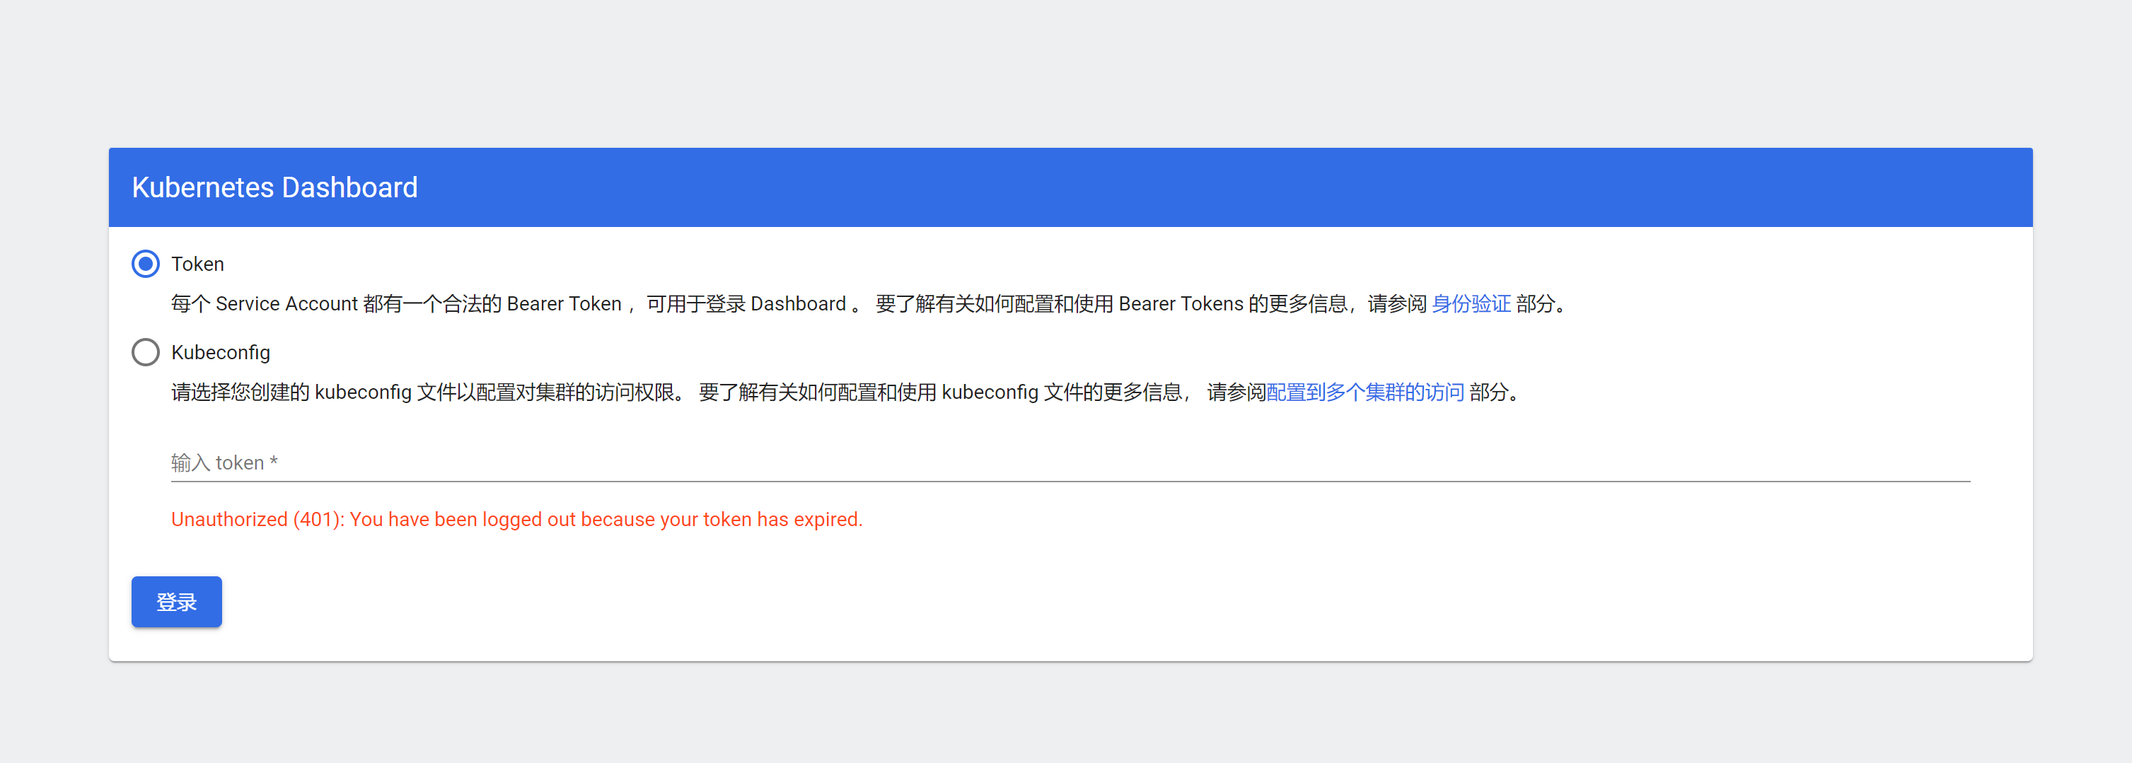The width and height of the screenshot is (2132, 763).
Task: Click the words Service Account in Token description
Action: 286,303
